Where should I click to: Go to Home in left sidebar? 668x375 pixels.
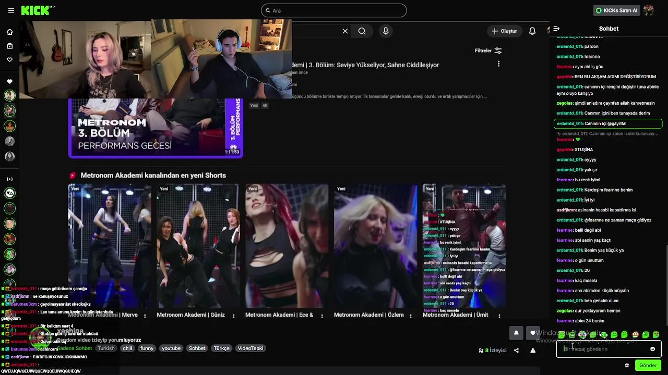coord(9,32)
